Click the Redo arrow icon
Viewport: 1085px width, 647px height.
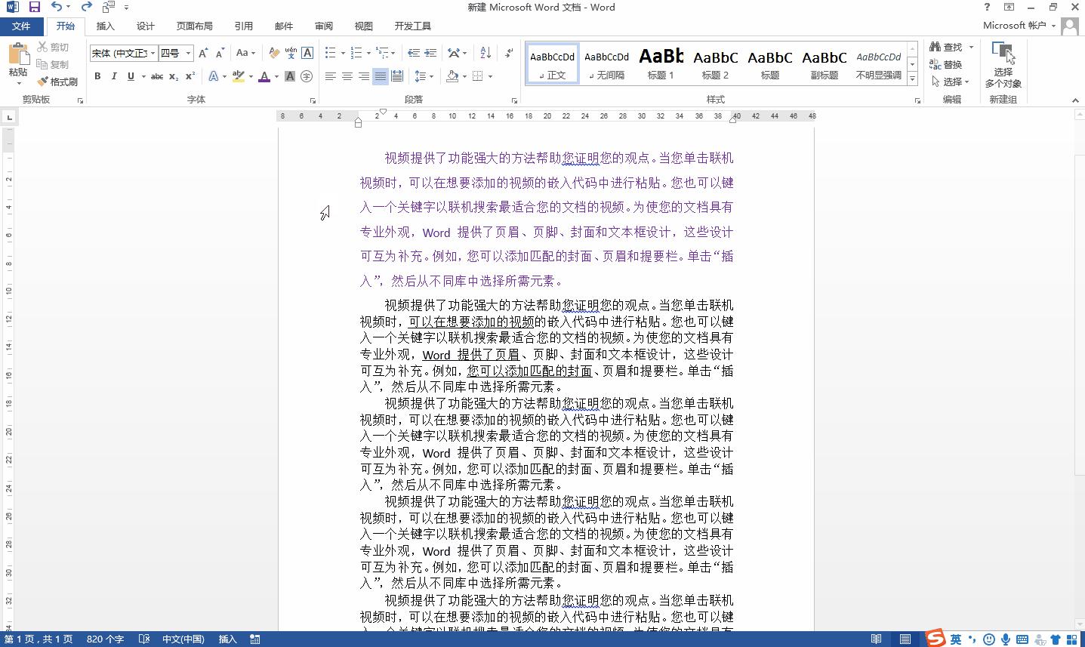(x=86, y=7)
